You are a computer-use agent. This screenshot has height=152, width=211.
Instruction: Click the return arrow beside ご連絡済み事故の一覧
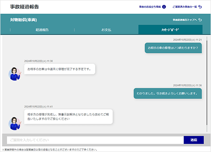(200, 7)
